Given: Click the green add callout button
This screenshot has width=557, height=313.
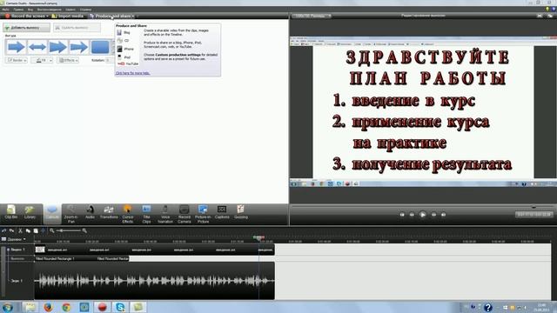Looking at the screenshot, I should [27, 27].
